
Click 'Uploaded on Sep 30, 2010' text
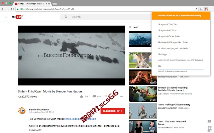(41, 112)
